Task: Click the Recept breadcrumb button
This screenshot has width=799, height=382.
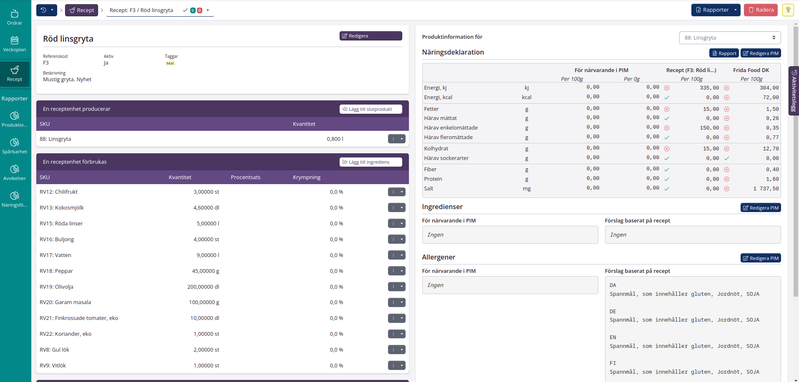Action: coord(81,10)
